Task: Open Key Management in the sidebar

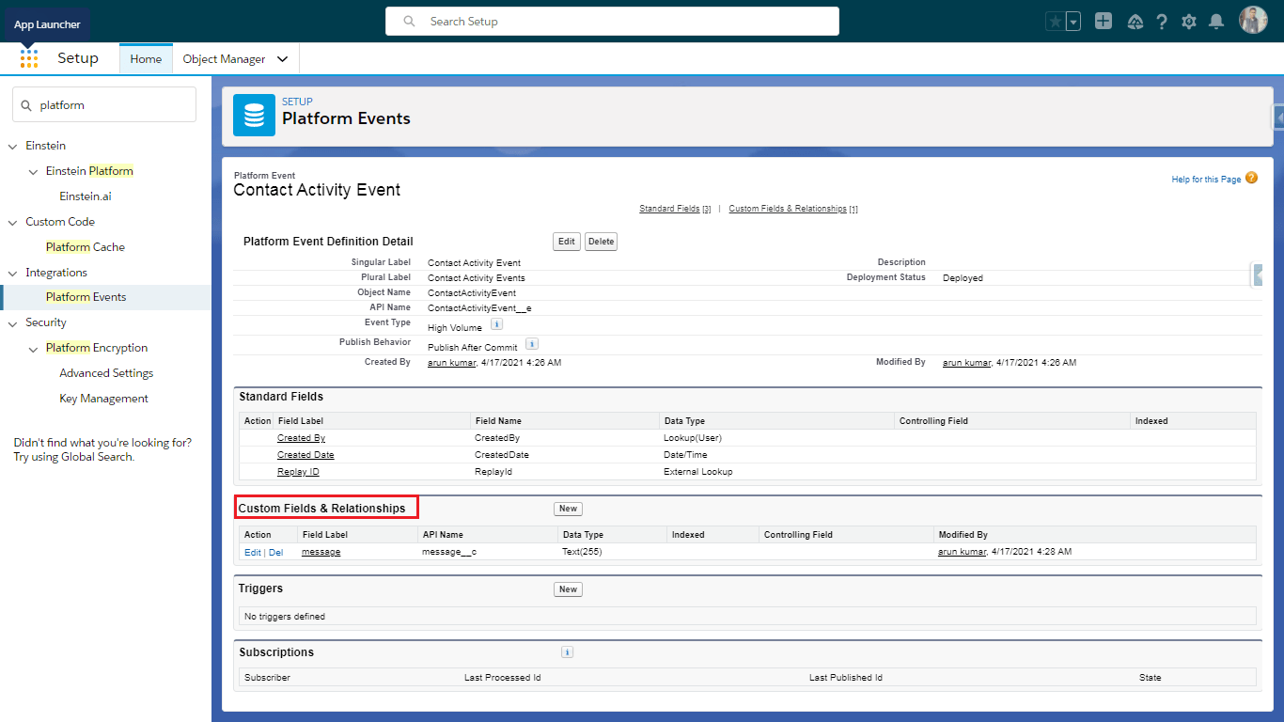Action: click(x=103, y=399)
